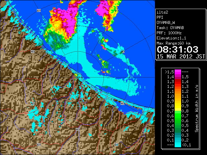Pick the red-orange 1.2–1.3 legend color
The image size is (207, 155).
click(x=178, y=86)
